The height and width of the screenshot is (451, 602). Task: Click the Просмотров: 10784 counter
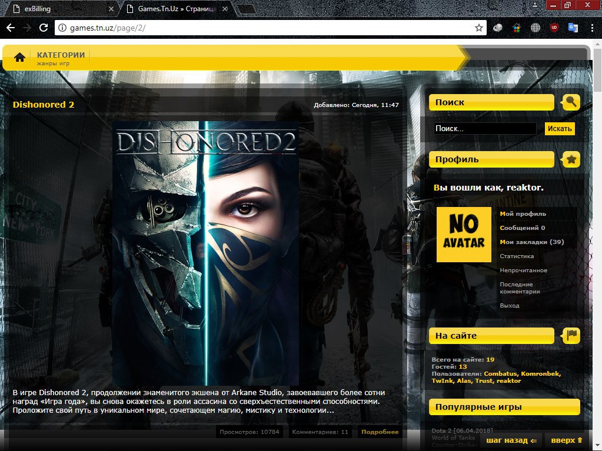click(250, 432)
